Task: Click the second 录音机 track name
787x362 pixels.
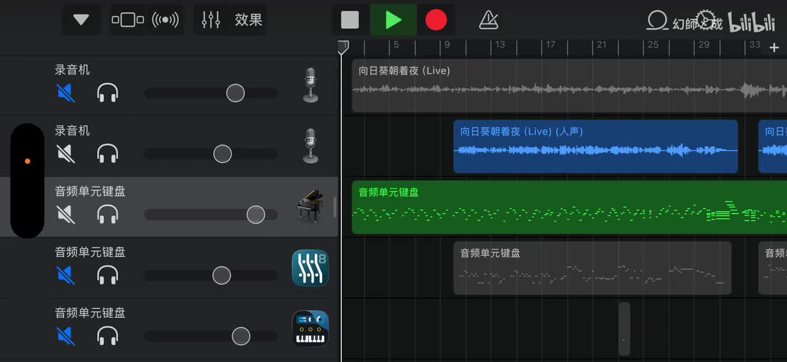Action: click(73, 131)
